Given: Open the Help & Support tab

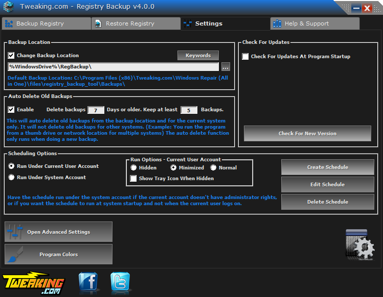Looking at the screenshot, I should 314,23.
